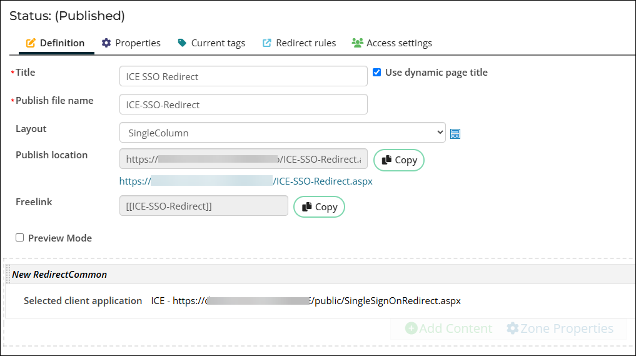Copy the Publish location URL
Image resolution: width=636 pixels, height=356 pixels.
[399, 160]
